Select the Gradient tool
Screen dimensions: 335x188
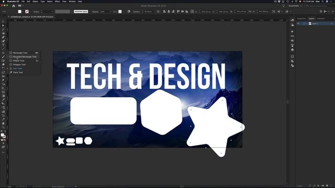tap(3, 96)
